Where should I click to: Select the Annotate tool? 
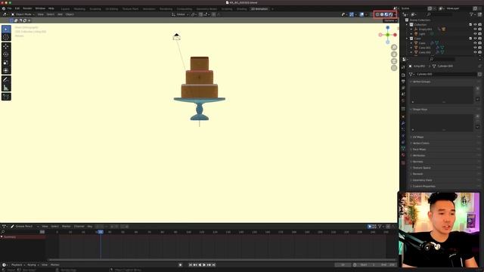click(6, 79)
